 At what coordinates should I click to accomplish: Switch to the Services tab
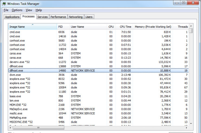[43, 17]
